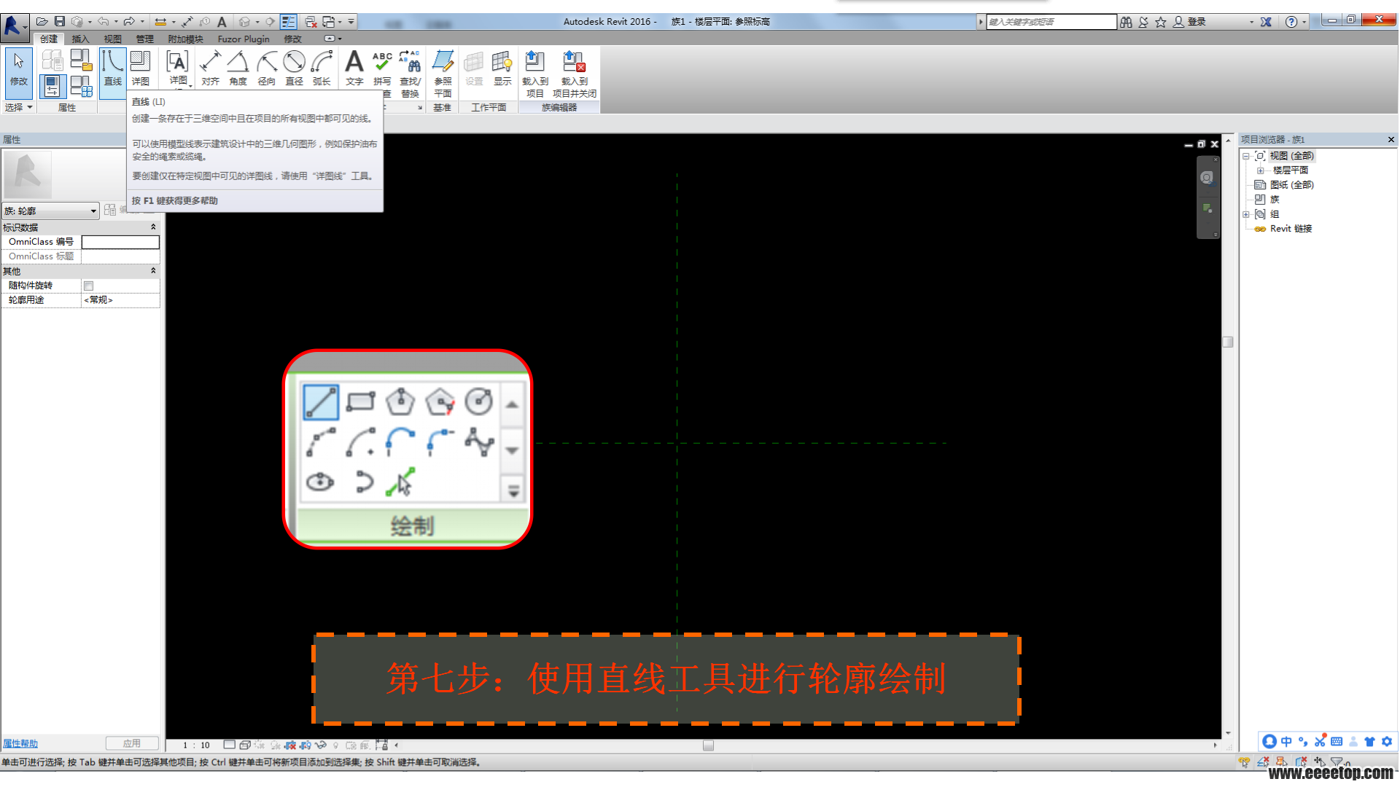Viewport: 1400px width, 787px height.
Task: Open the Customize Quick Access Toolbar dropdown
Action: [351, 22]
